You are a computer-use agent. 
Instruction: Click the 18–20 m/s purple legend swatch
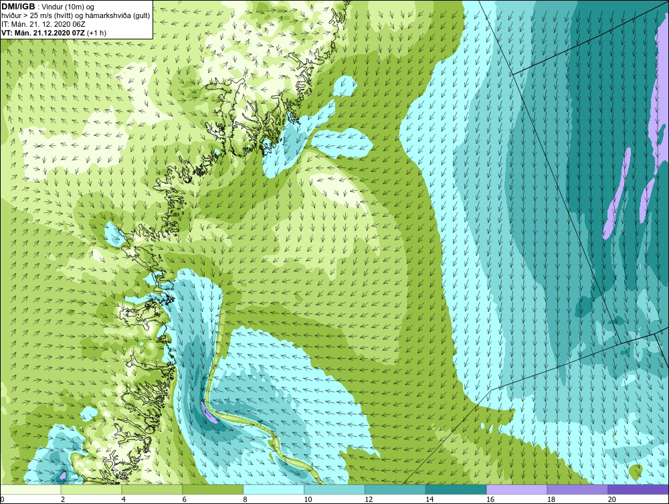(x=578, y=489)
